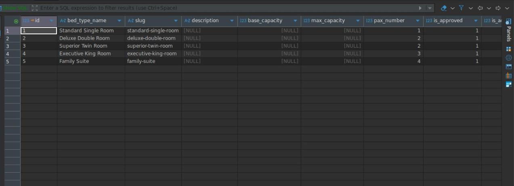The width and height of the screenshot is (514, 186).
Task: Click the Show SQL button
Action: coord(15,8)
